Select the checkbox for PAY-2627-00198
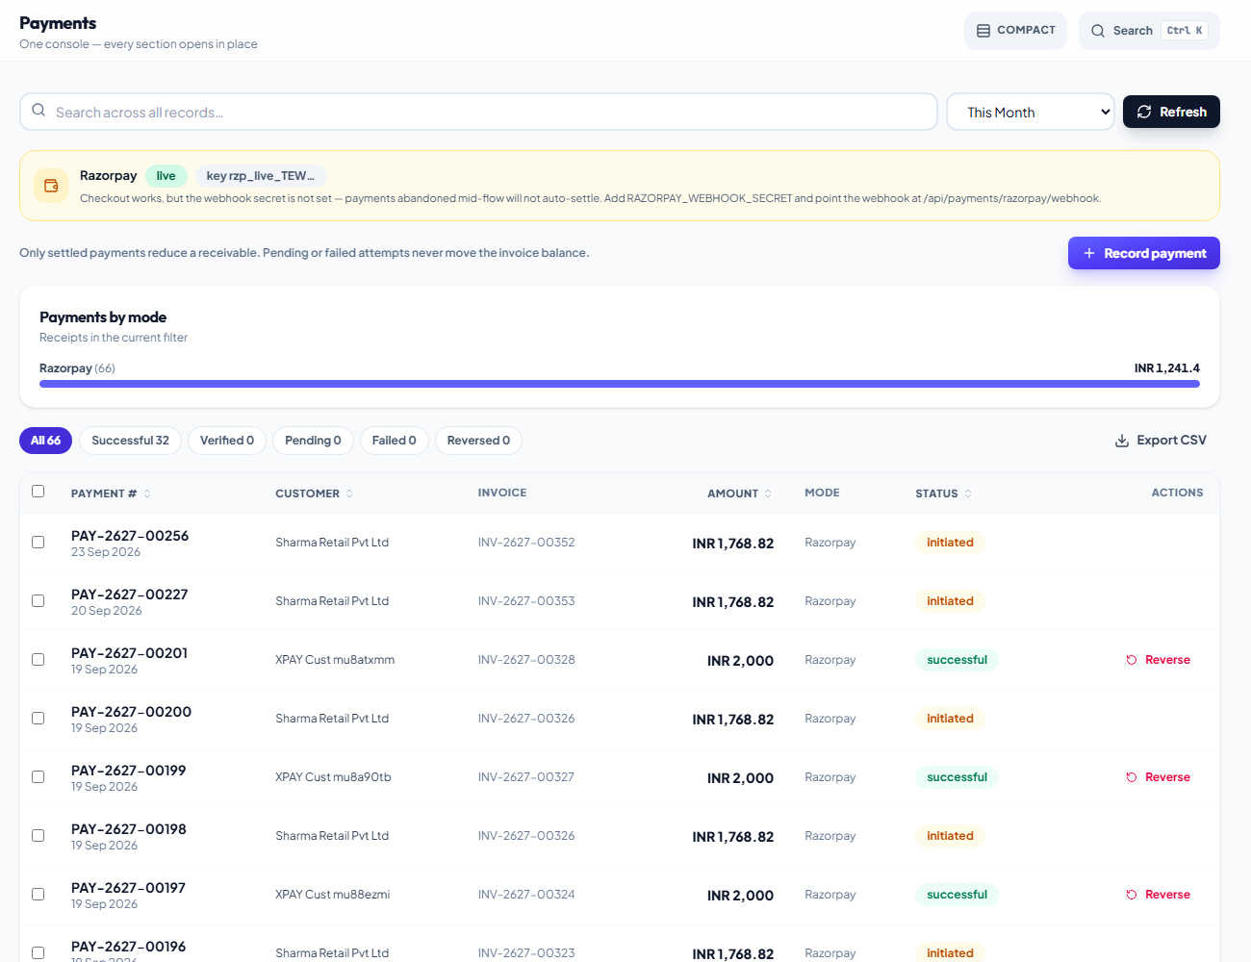The height and width of the screenshot is (962, 1251). 38,836
